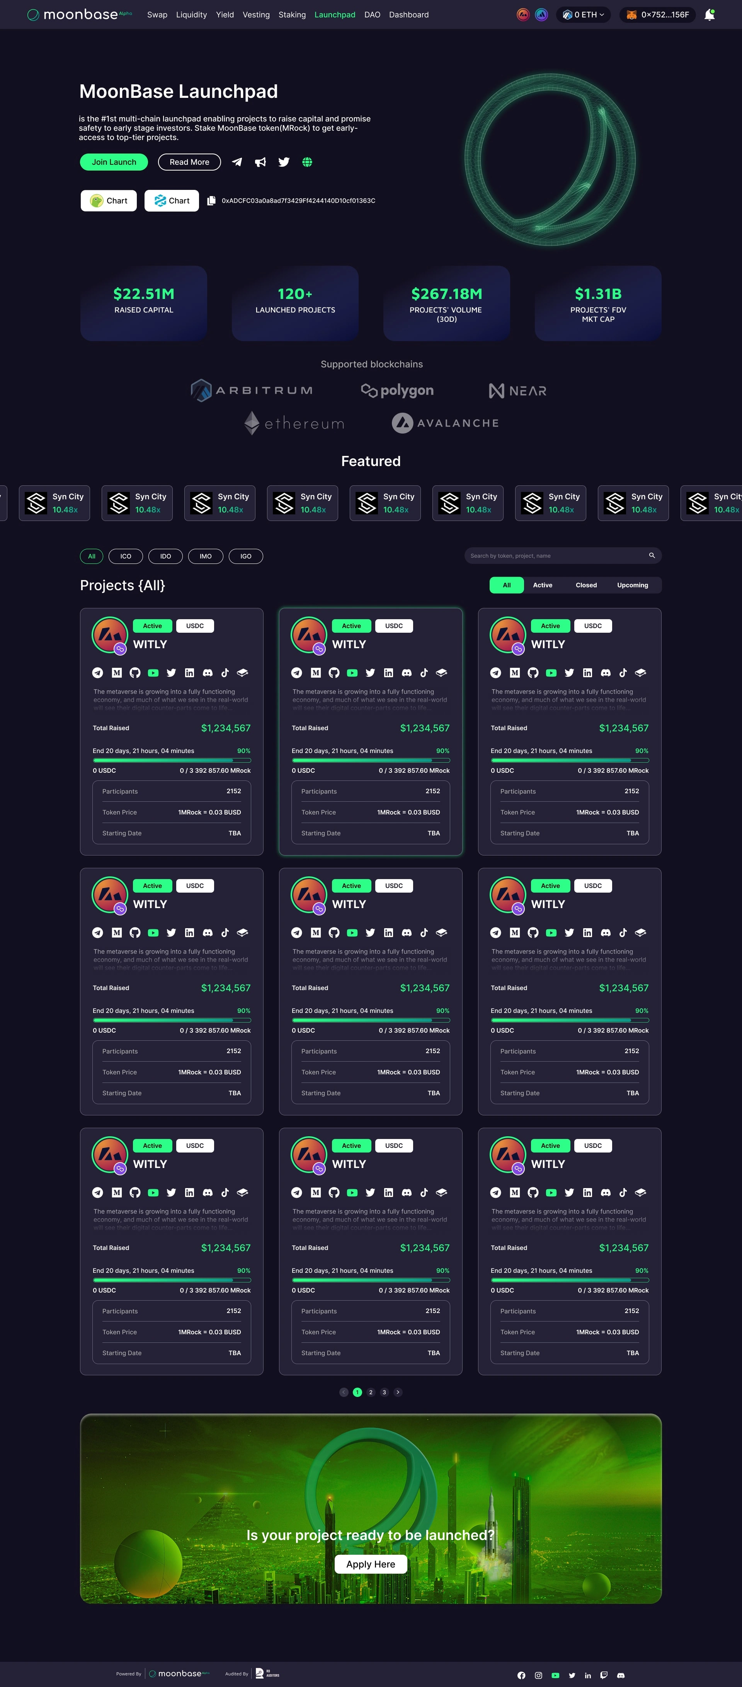Image resolution: width=742 pixels, height=1687 pixels.
Task: Filter projects by Upcoming status
Action: (633, 585)
